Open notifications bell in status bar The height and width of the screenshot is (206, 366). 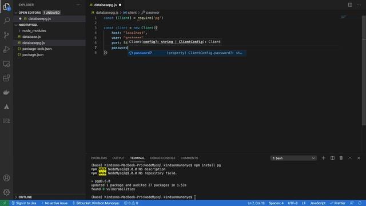[360, 203]
